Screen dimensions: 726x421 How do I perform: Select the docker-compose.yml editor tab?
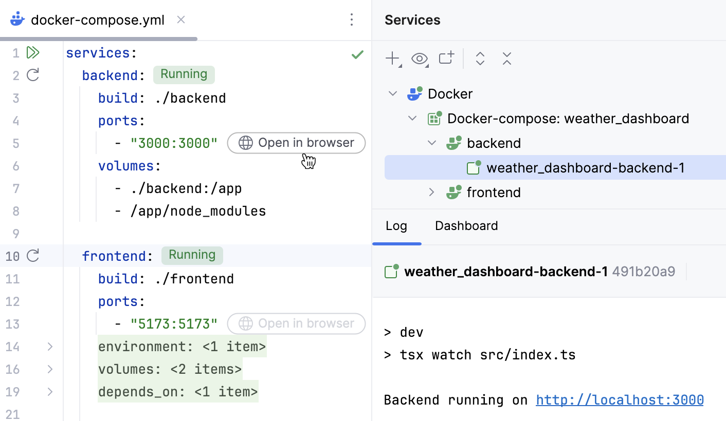[98, 20]
